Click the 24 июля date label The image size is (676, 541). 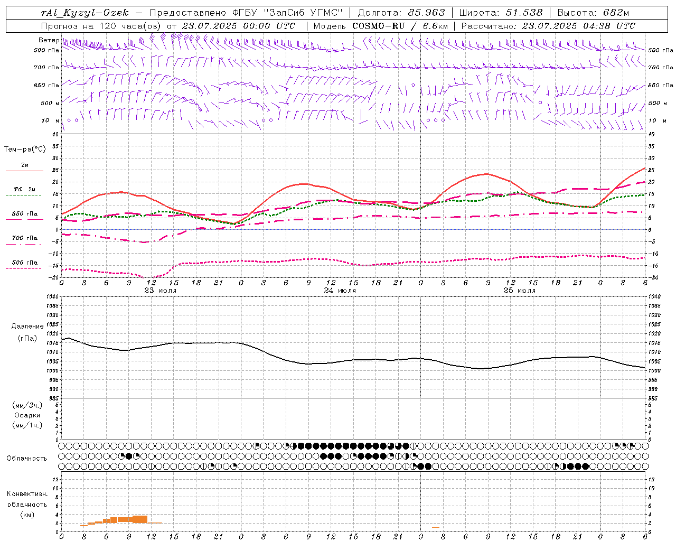[x=340, y=291]
